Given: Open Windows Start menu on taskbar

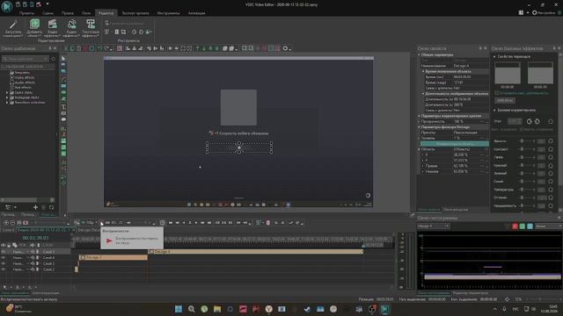Looking at the screenshot, I should pos(179,309).
